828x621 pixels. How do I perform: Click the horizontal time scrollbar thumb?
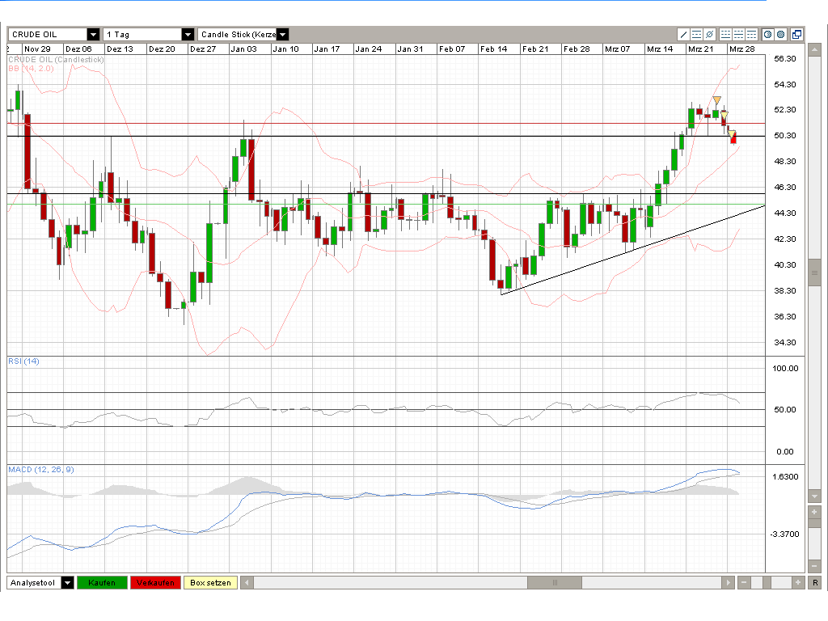[x=555, y=582]
